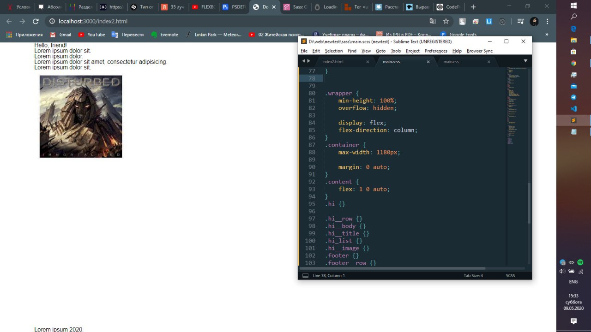Close the main.css tab in Sublime
This screenshot has width=591, height=332.
(488, 61)
